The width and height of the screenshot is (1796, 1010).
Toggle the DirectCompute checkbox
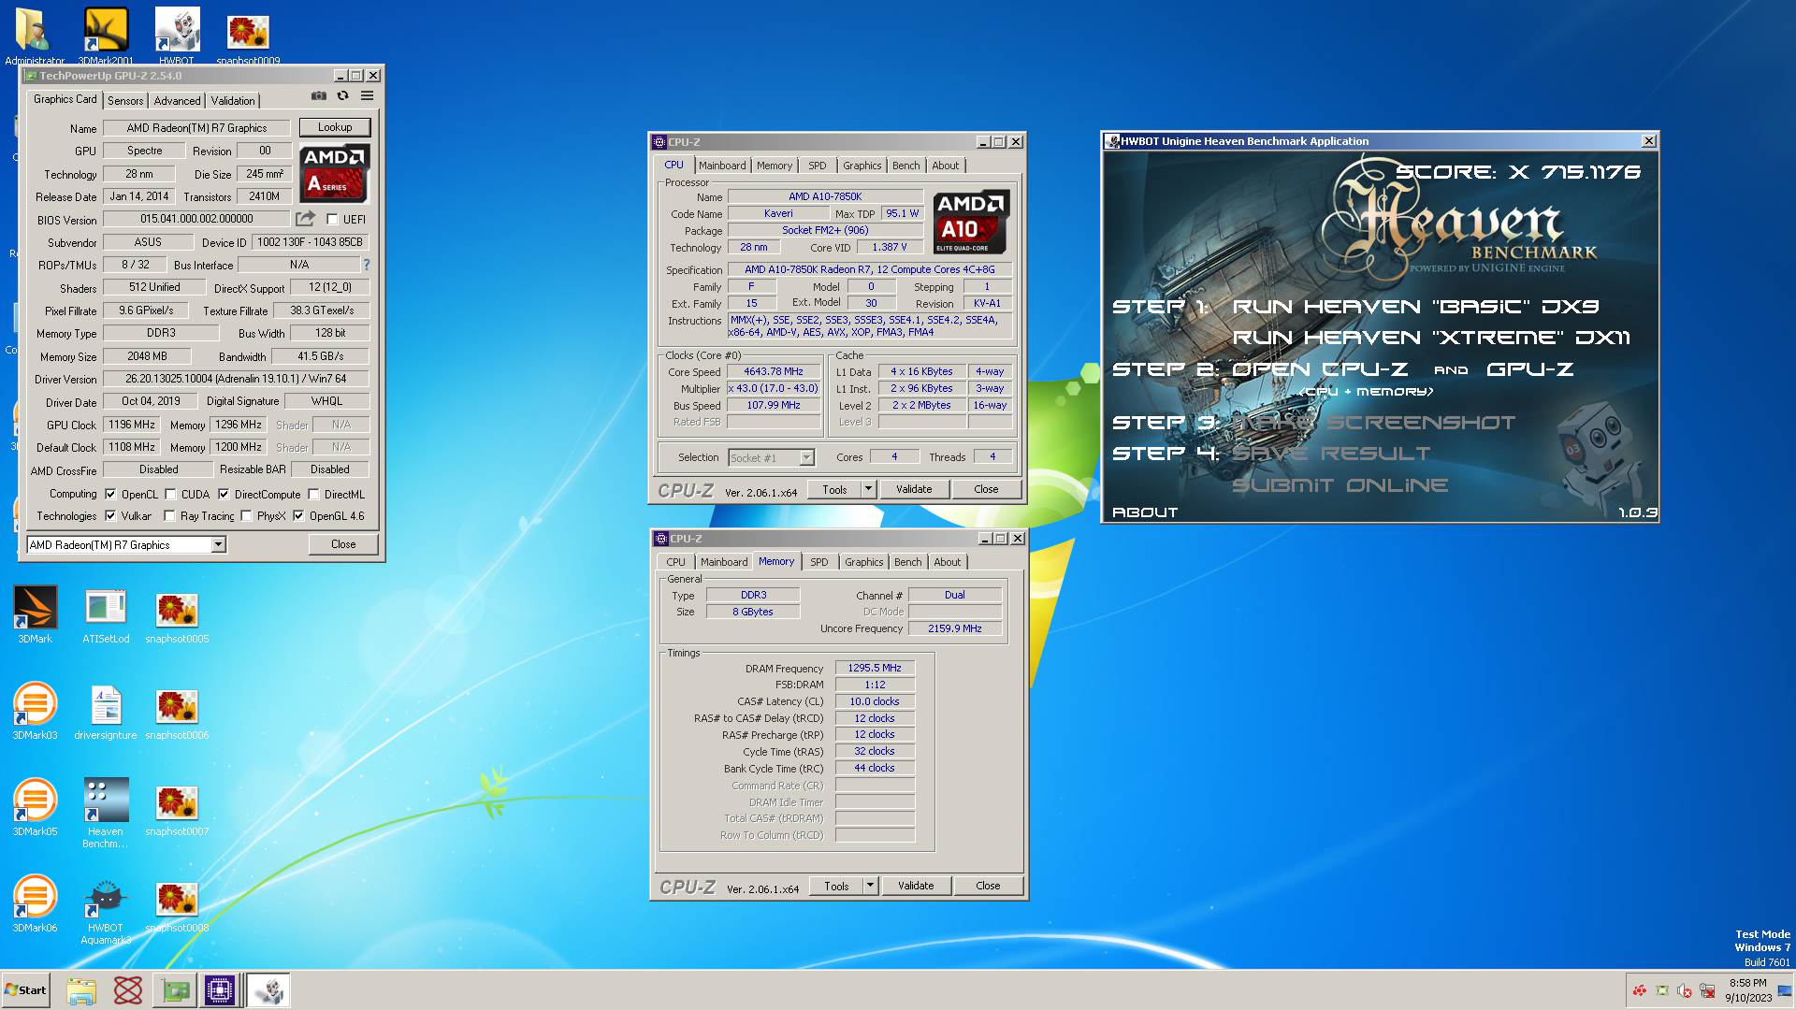point(224,495)
